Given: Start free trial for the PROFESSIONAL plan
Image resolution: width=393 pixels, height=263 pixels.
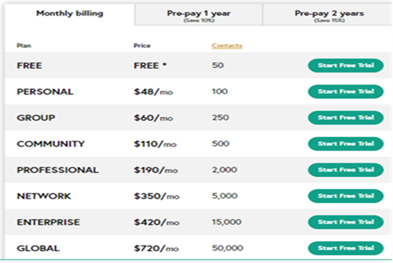Looking at the screenshot, I should [x=345, y=170].
